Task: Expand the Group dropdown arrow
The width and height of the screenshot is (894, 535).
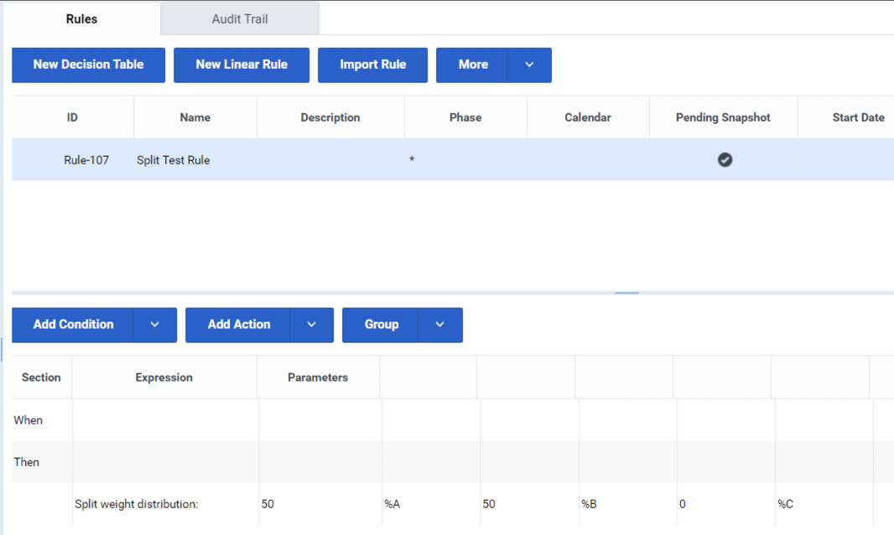Action: [x=439, y=325]
